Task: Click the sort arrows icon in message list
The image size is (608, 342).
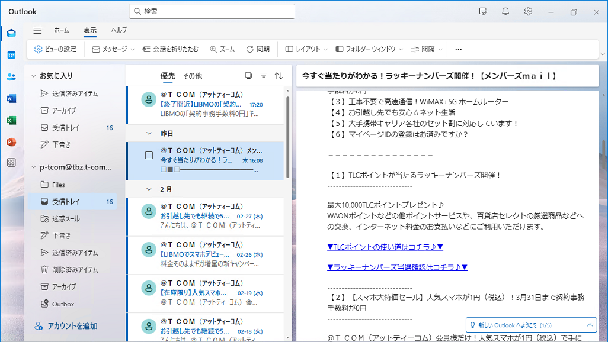Action: [279, 76]
